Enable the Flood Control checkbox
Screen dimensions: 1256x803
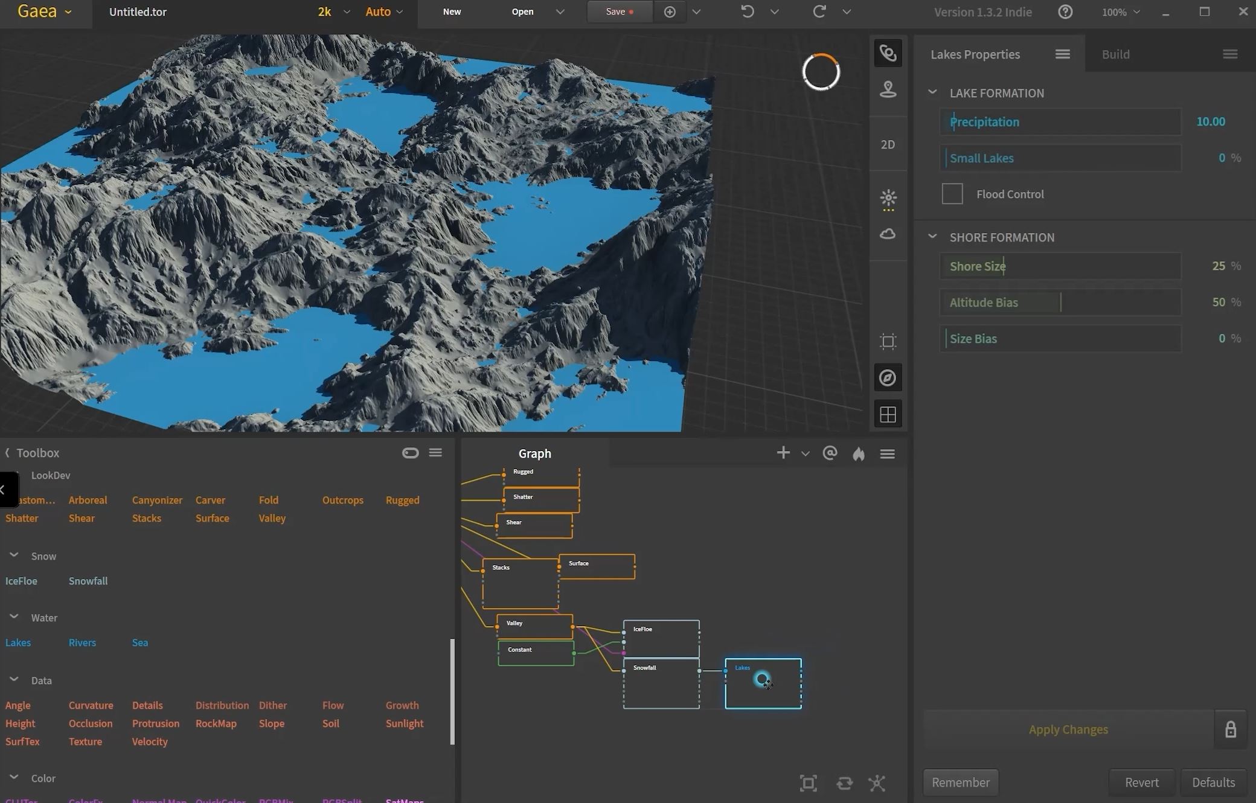pyautogui.click(x=952, y=194)
